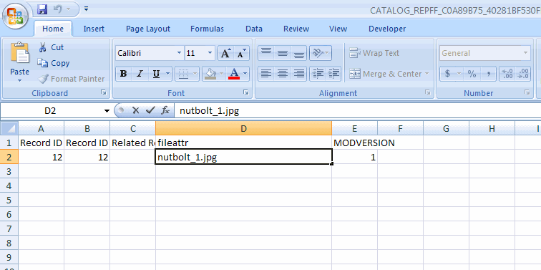Viewport: 541px width, 270px height.
Task: Apply cell borders button
Action: point(184,74)
